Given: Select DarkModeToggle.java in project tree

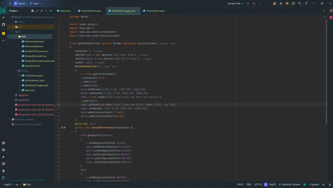Looking at the screenshot, I should (x=36, y=85).
